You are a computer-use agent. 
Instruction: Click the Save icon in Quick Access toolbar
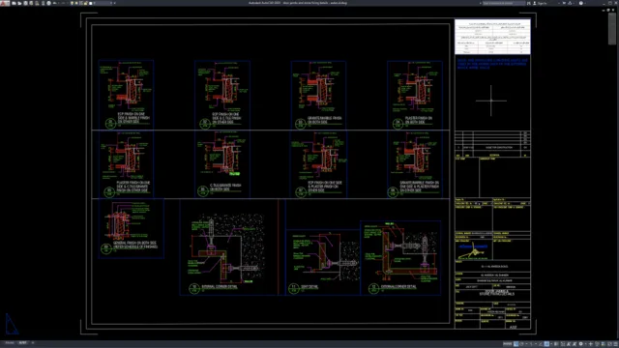pos(25,3)
